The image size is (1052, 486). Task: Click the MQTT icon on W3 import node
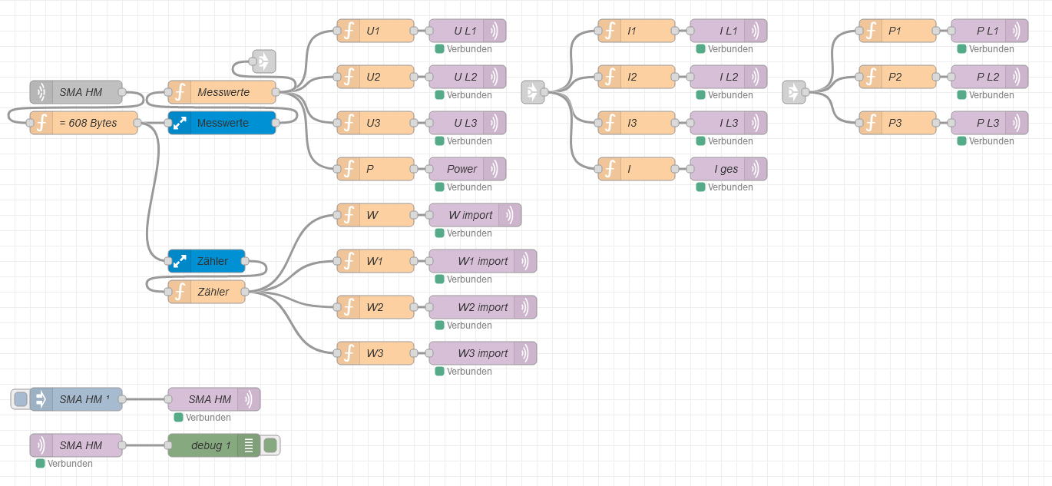[526, 353]
